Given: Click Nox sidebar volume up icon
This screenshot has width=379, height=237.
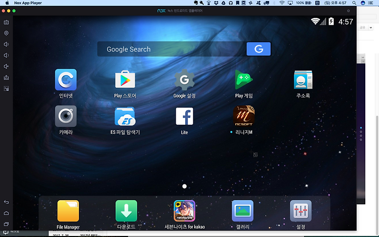Looking at the screenshot, I should tap(6, 44).
